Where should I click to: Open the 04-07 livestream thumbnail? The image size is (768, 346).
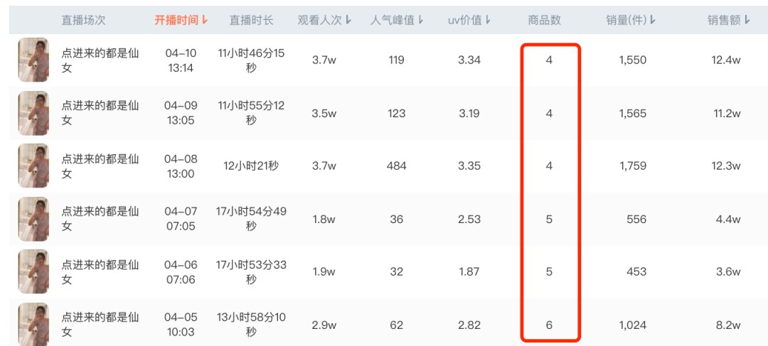34,219
